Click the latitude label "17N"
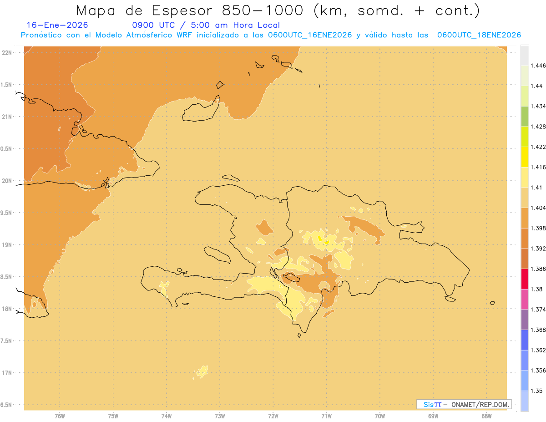Viewport: 546px width, 422px height. [7, 373]
